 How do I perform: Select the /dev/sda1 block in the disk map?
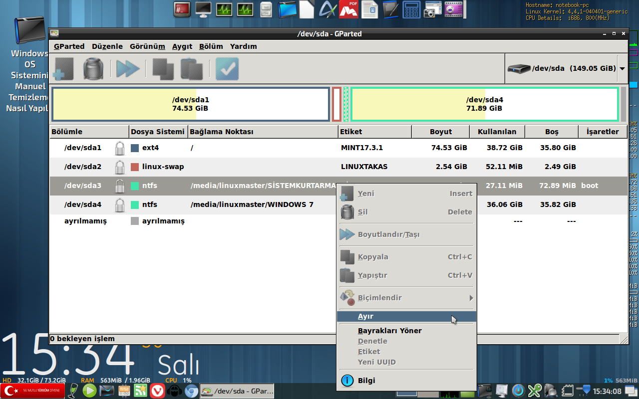(x=191, y=104)
